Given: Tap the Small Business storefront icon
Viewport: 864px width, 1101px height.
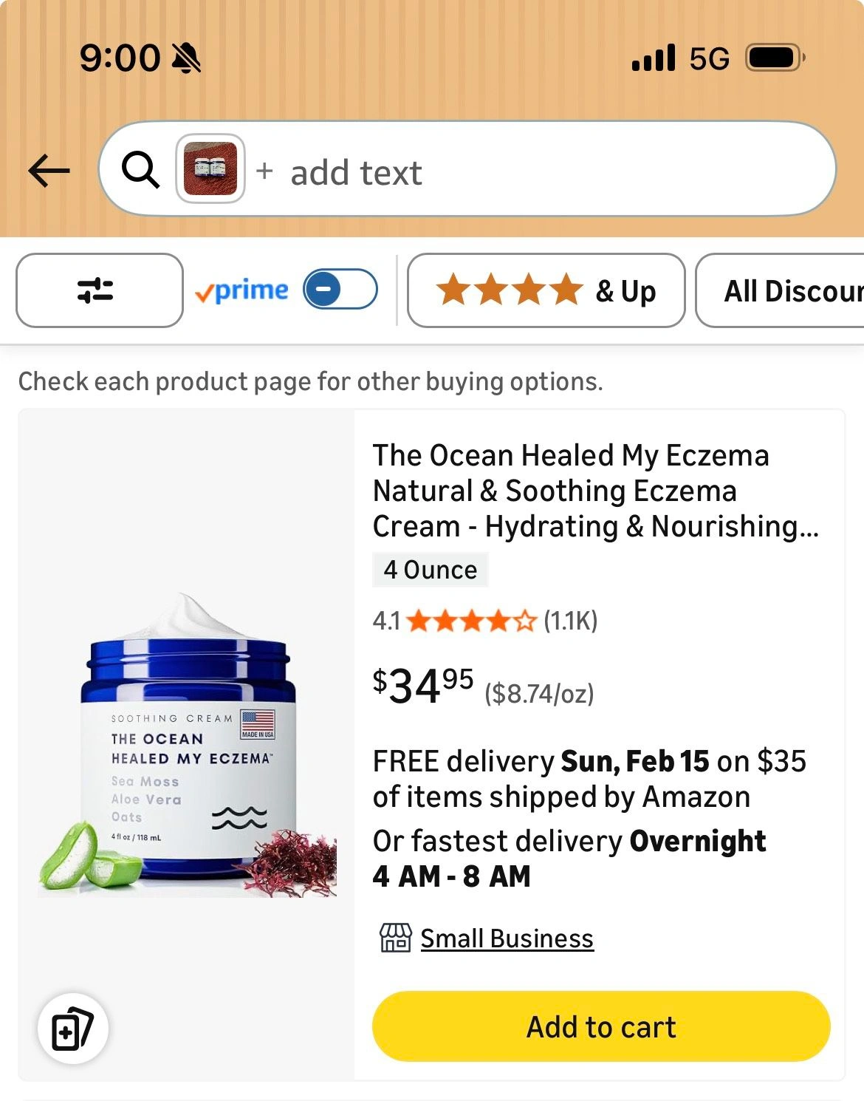Looking at the screenshot, I should point(395,938).
